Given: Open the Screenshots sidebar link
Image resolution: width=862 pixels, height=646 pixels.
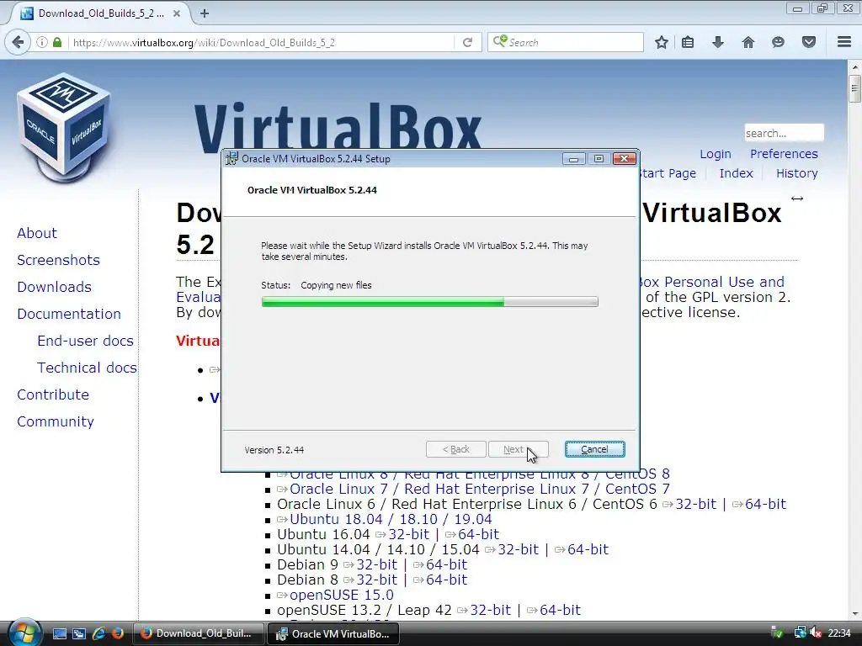Looking at the screenshot, I should tap(58, 260).
